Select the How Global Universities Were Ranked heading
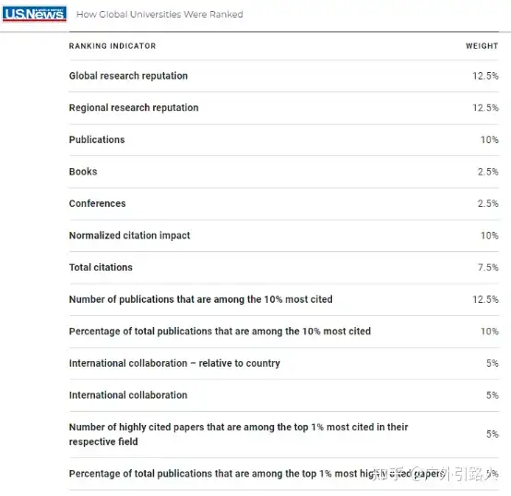The width and height of the screenshot is (511, 496). tap(160, 15)
